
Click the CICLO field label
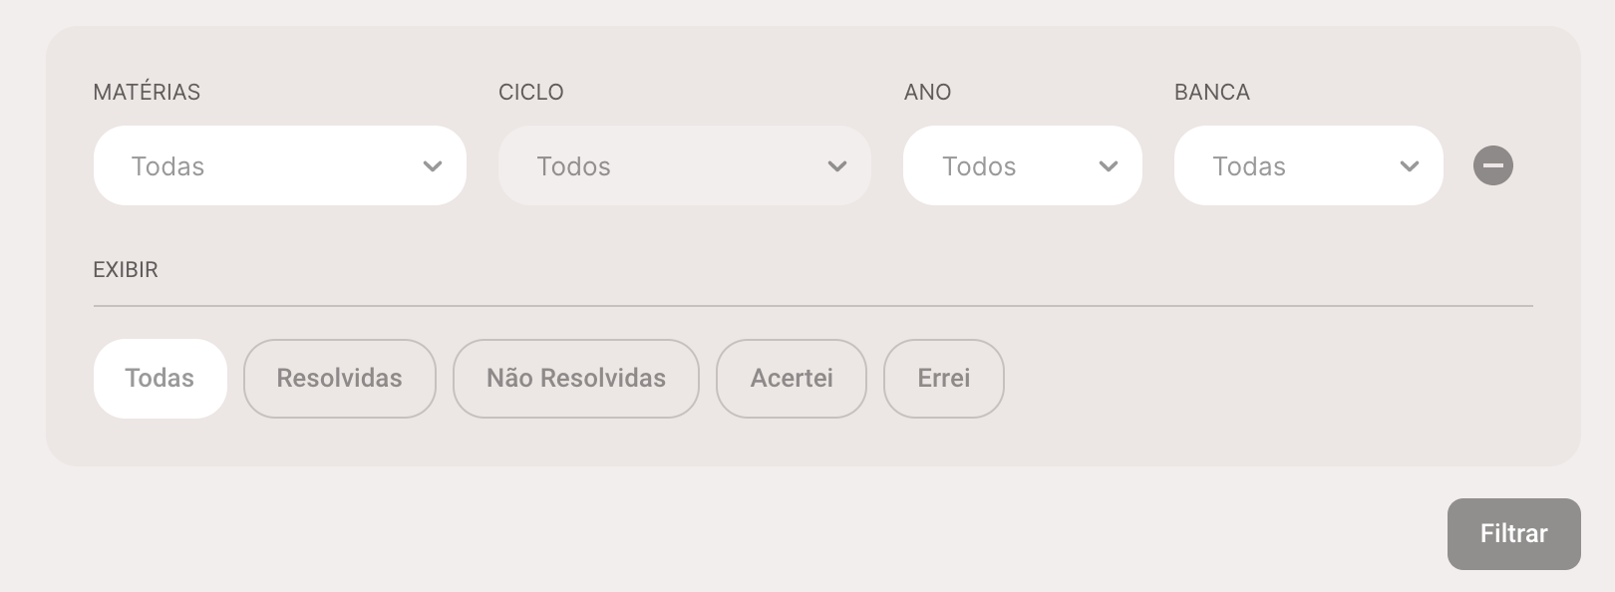coord(531,92)
